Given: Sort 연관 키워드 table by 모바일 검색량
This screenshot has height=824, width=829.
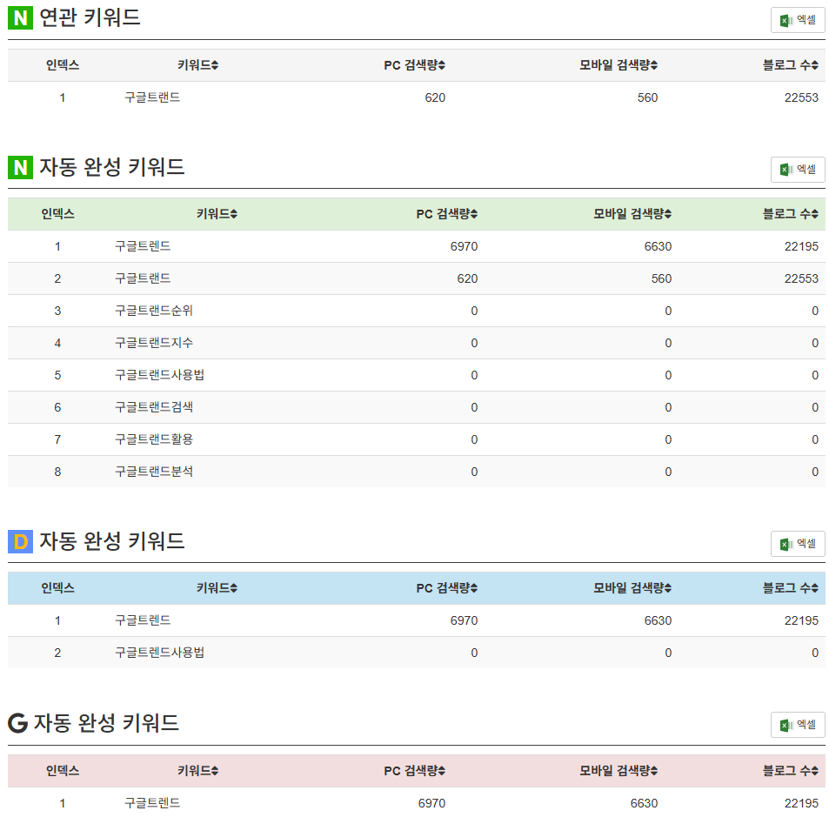Looking at the screenshot, I should click(618, 65).
